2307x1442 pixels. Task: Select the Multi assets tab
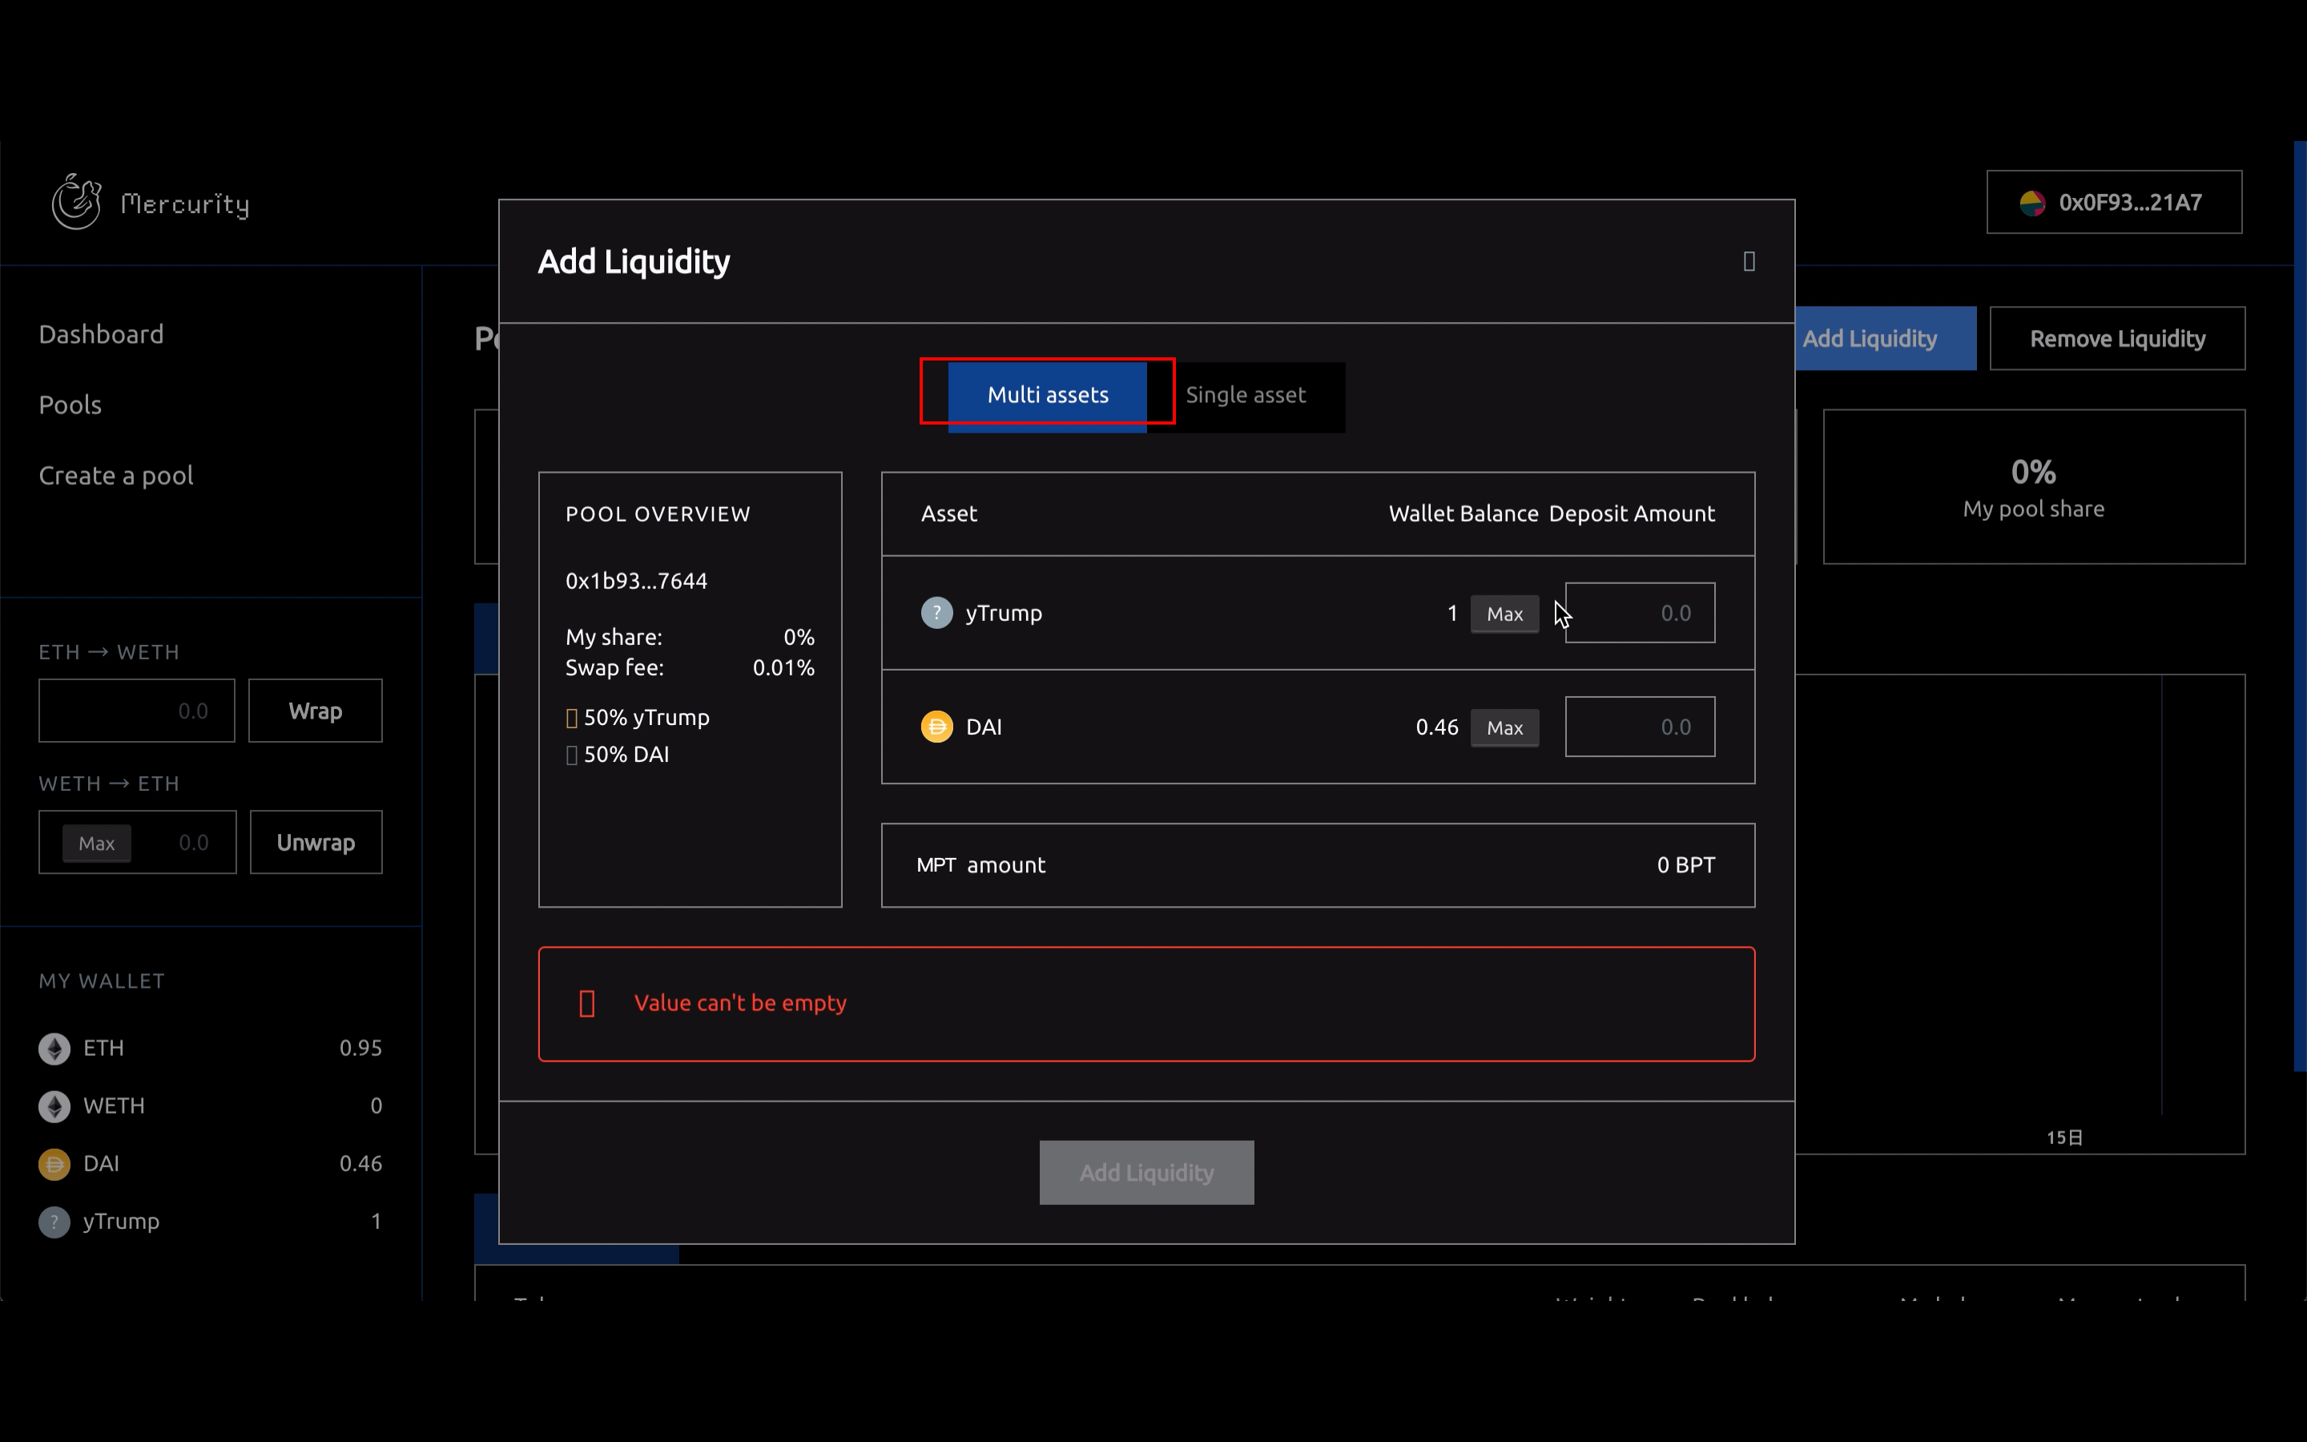(x=1047, y=396)
